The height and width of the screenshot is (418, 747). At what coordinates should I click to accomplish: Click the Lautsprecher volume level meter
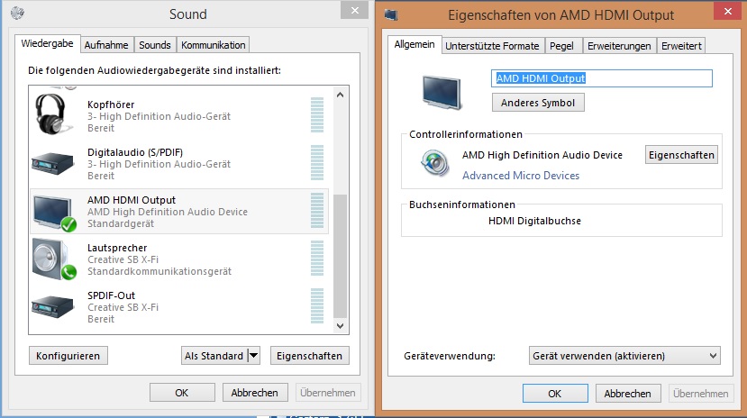click(x=317, y=258)
